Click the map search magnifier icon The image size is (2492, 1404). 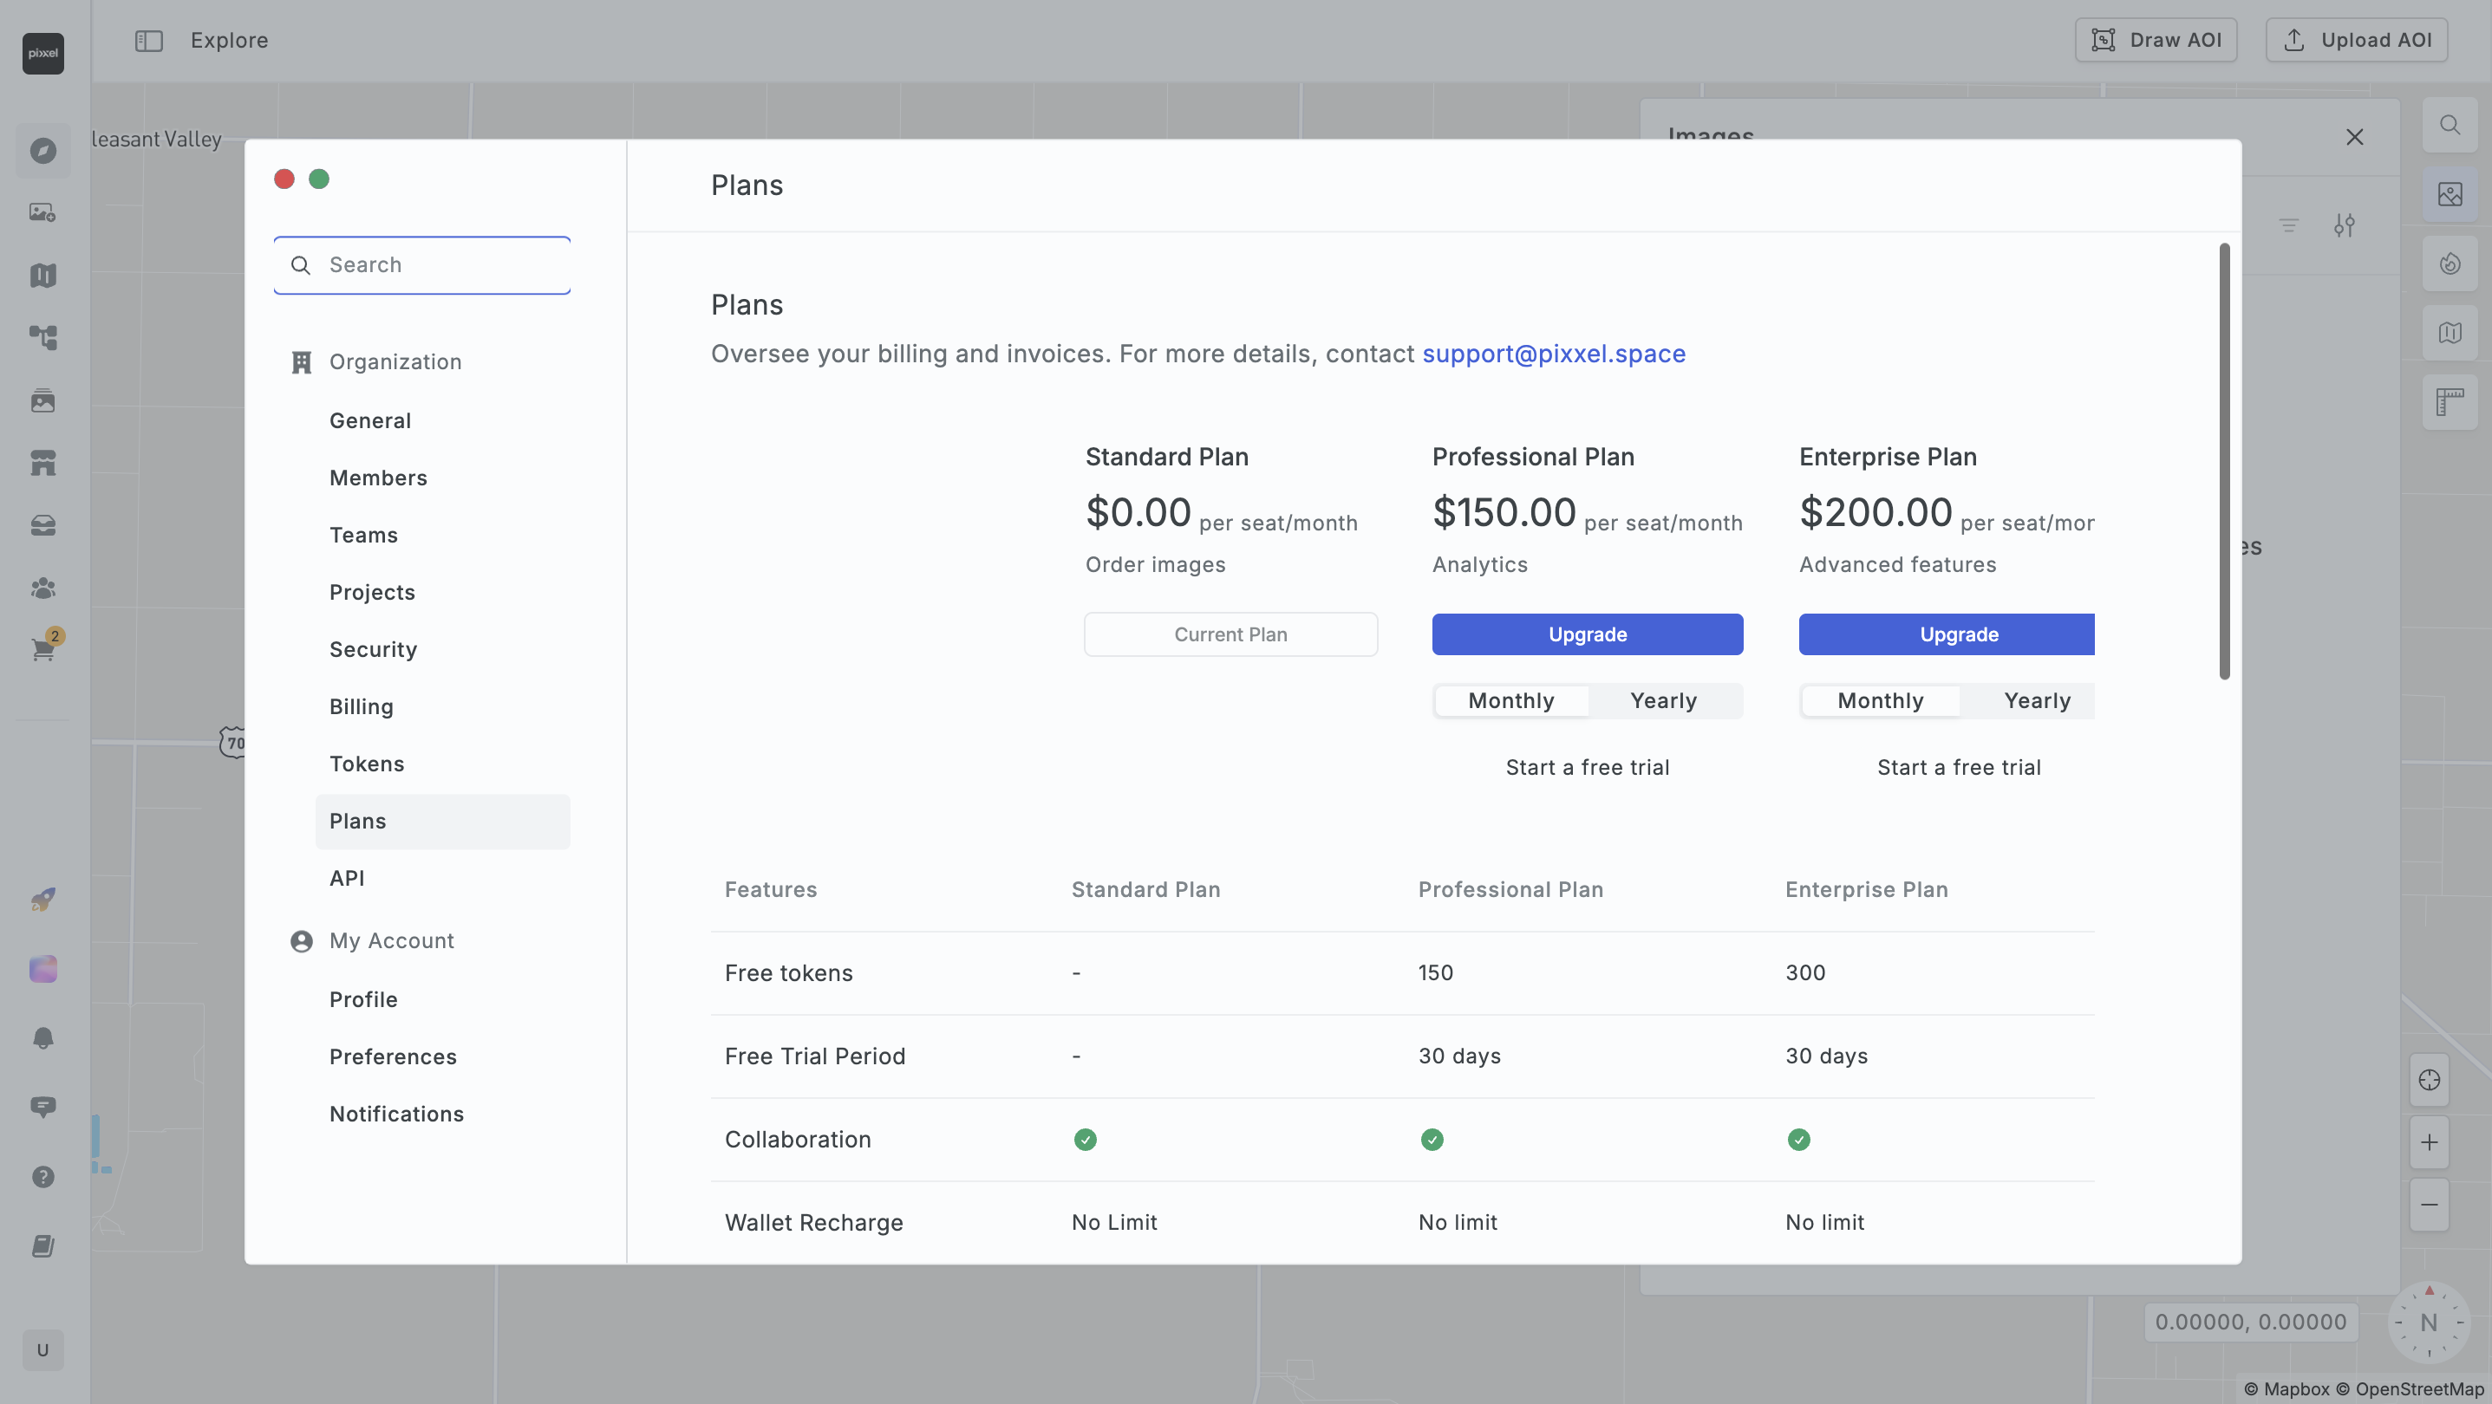(2450, 125)
